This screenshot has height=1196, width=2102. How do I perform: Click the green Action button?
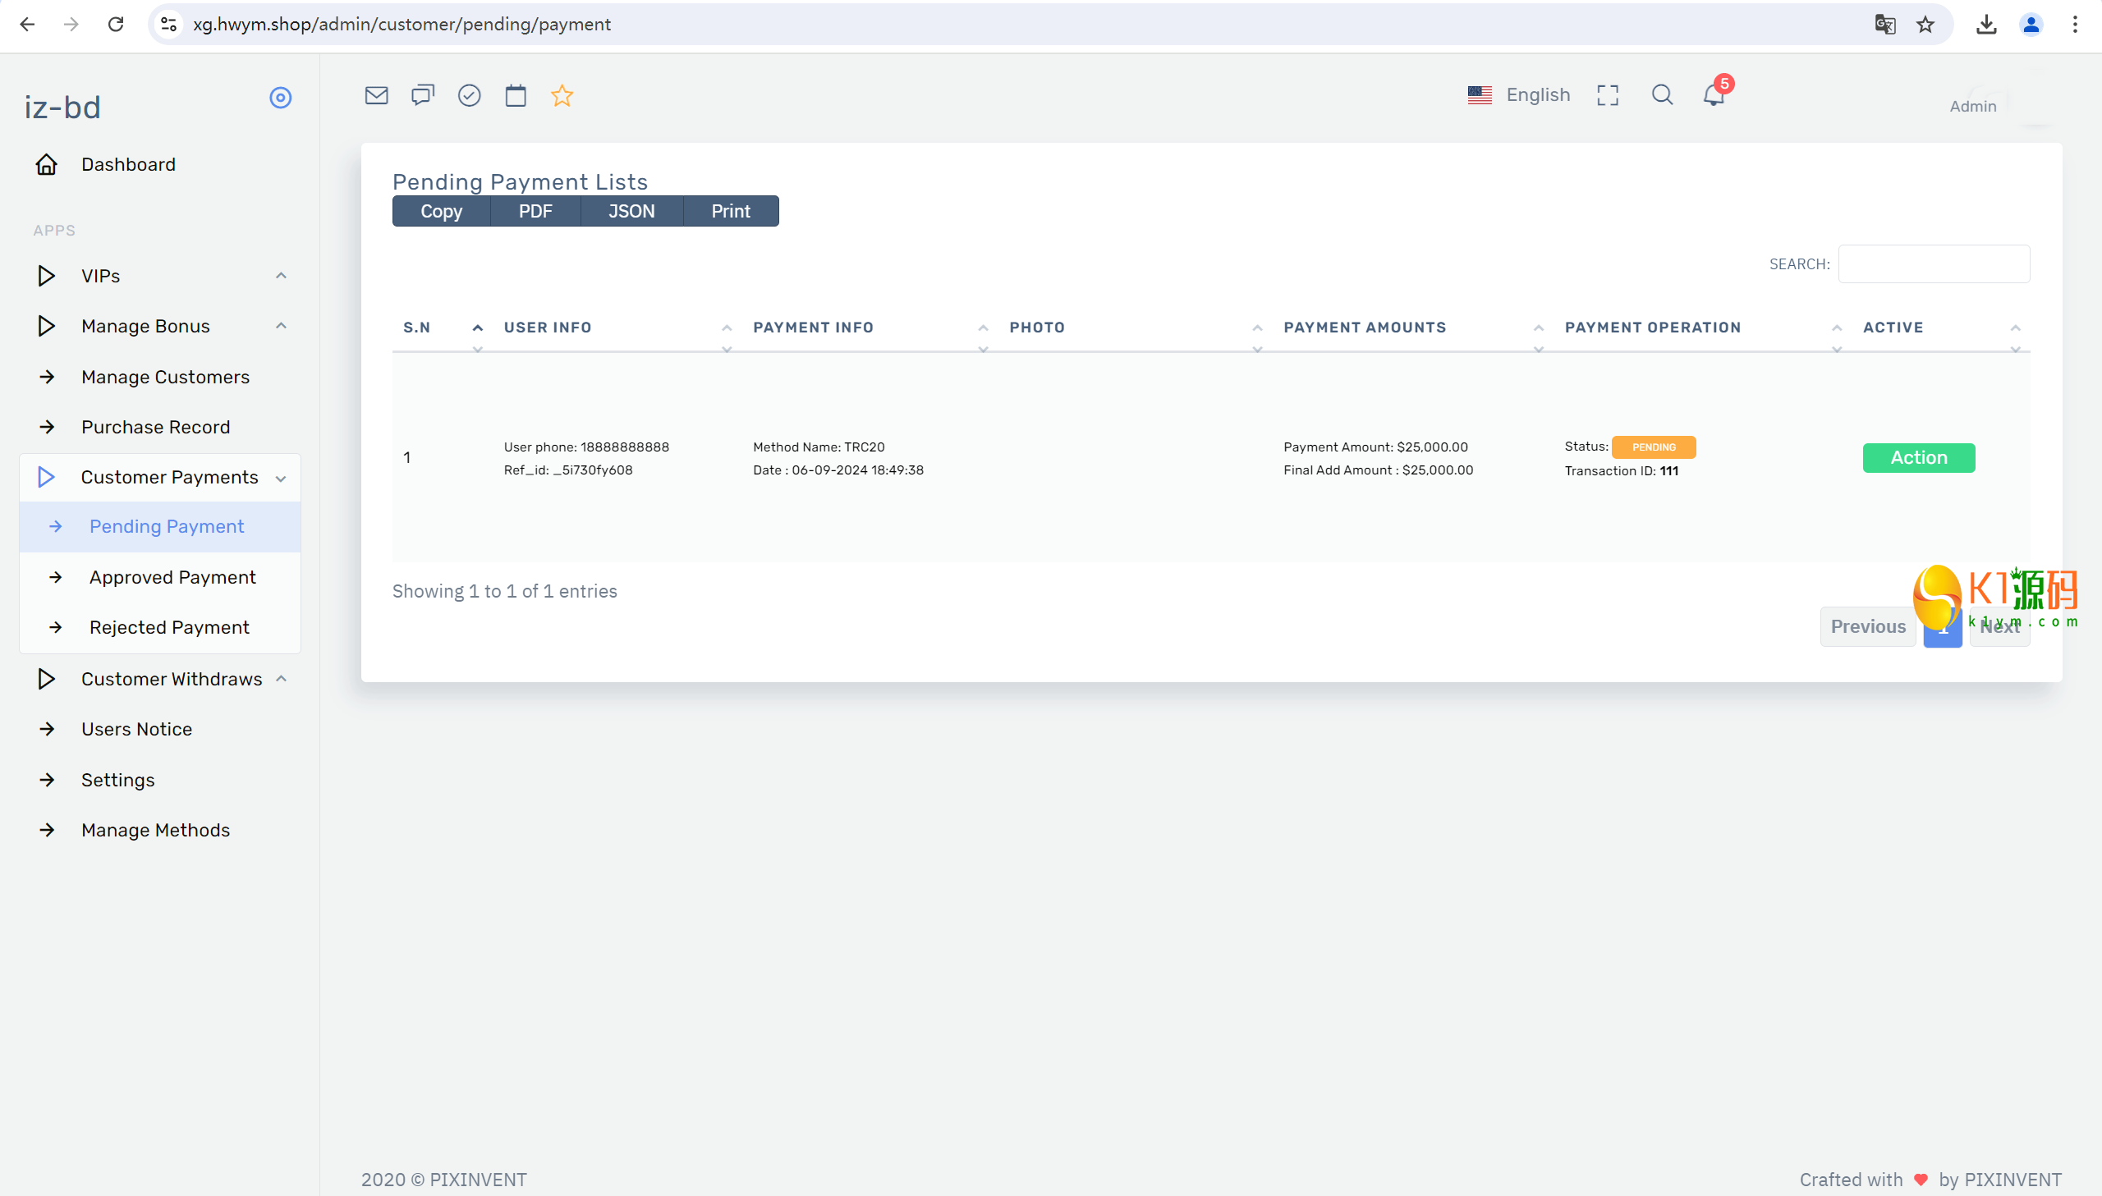click(1918, 457)
